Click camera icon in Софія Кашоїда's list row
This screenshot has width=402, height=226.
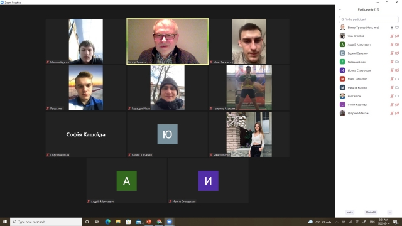click(397, 105)
